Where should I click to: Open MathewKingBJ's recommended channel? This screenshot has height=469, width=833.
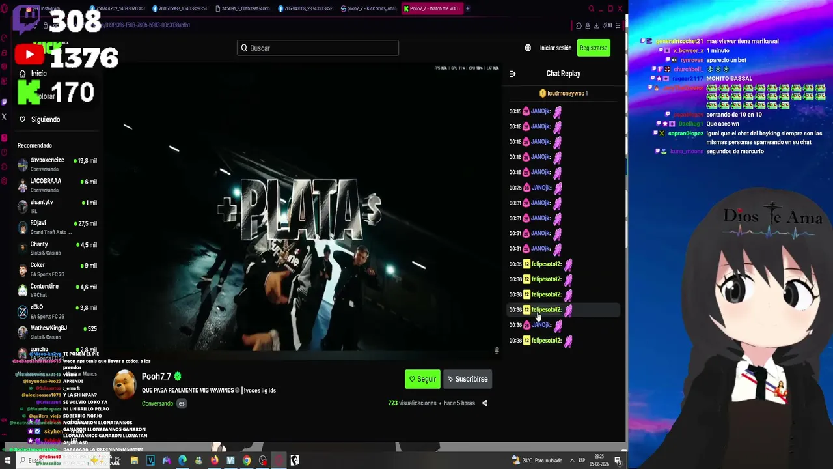click(x=57, y=332)
